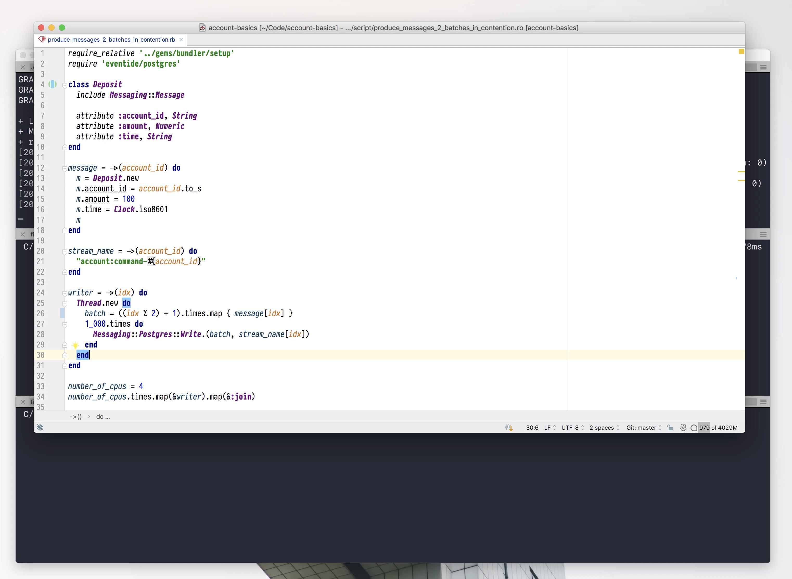
Task: Close top tab in background terminal window
Action: 23,67
